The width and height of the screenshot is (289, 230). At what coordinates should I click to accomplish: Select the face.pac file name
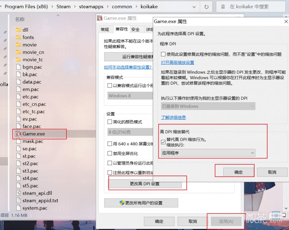pos(32,127)
